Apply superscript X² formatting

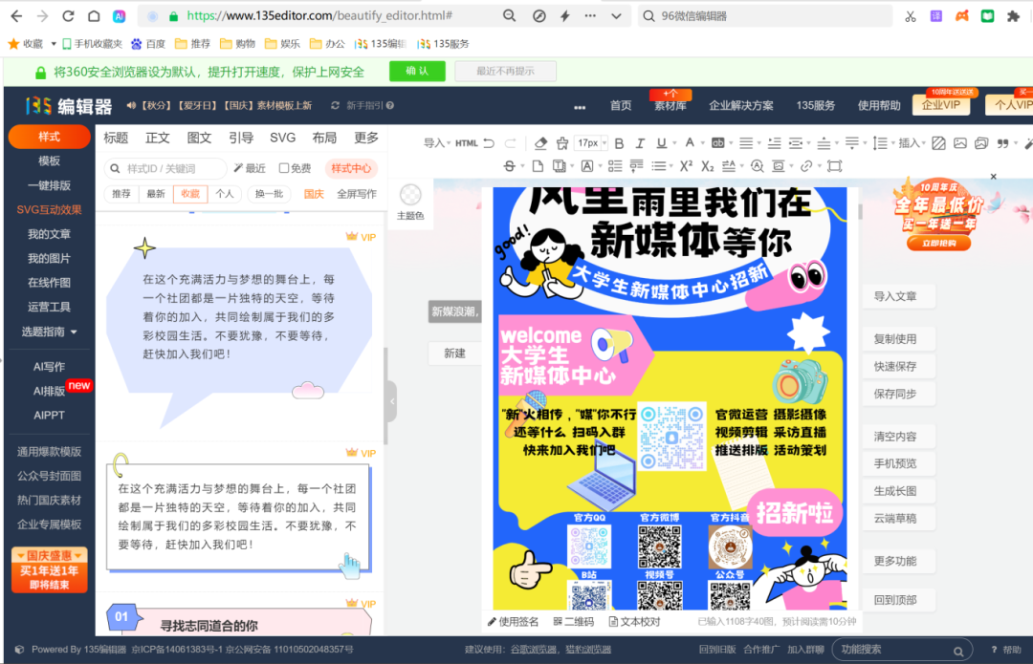coord(686,166)
